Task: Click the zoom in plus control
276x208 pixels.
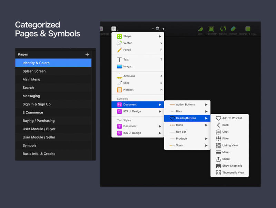Action: (x=164, y=29)
